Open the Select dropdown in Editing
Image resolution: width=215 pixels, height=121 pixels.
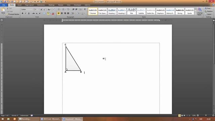209,14
